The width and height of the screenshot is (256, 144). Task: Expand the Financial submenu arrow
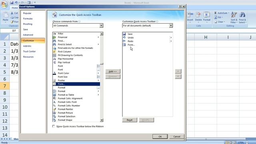[98, 37]
